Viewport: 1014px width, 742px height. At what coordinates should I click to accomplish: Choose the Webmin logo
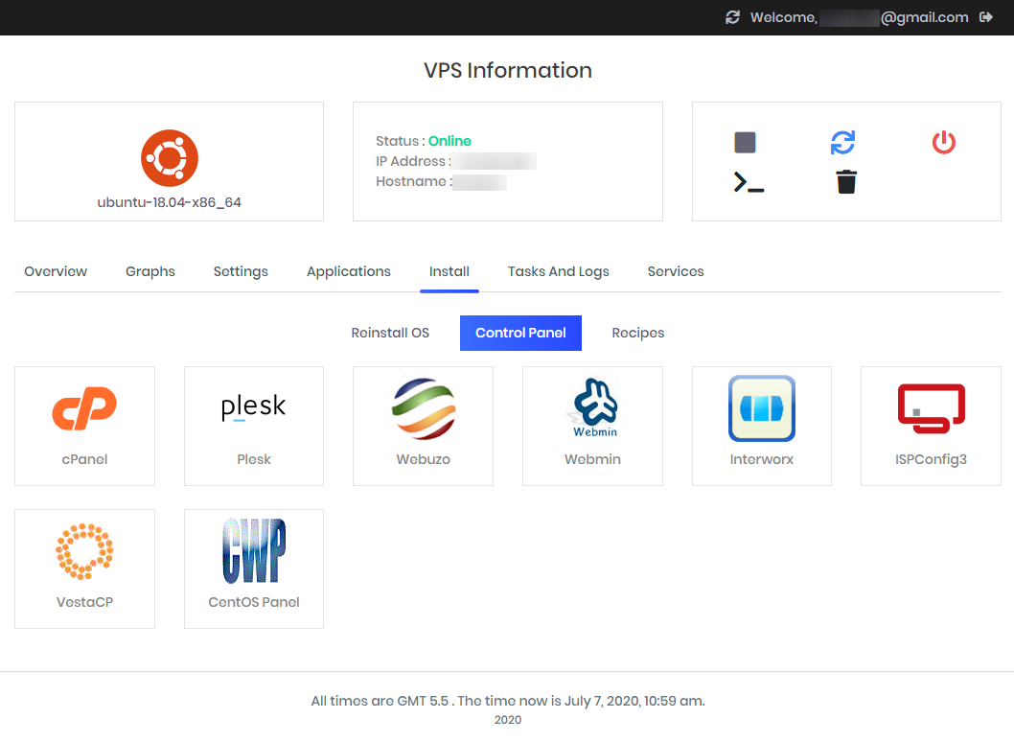593,408
